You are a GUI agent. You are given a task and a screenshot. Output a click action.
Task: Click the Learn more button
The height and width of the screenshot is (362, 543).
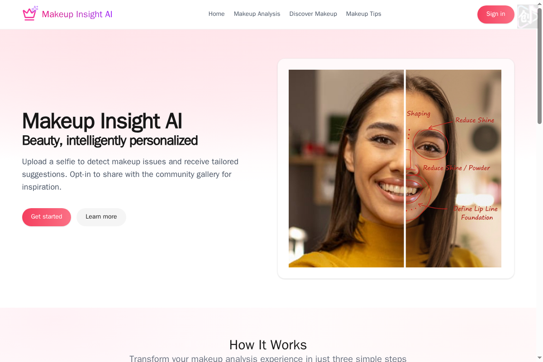101,217
